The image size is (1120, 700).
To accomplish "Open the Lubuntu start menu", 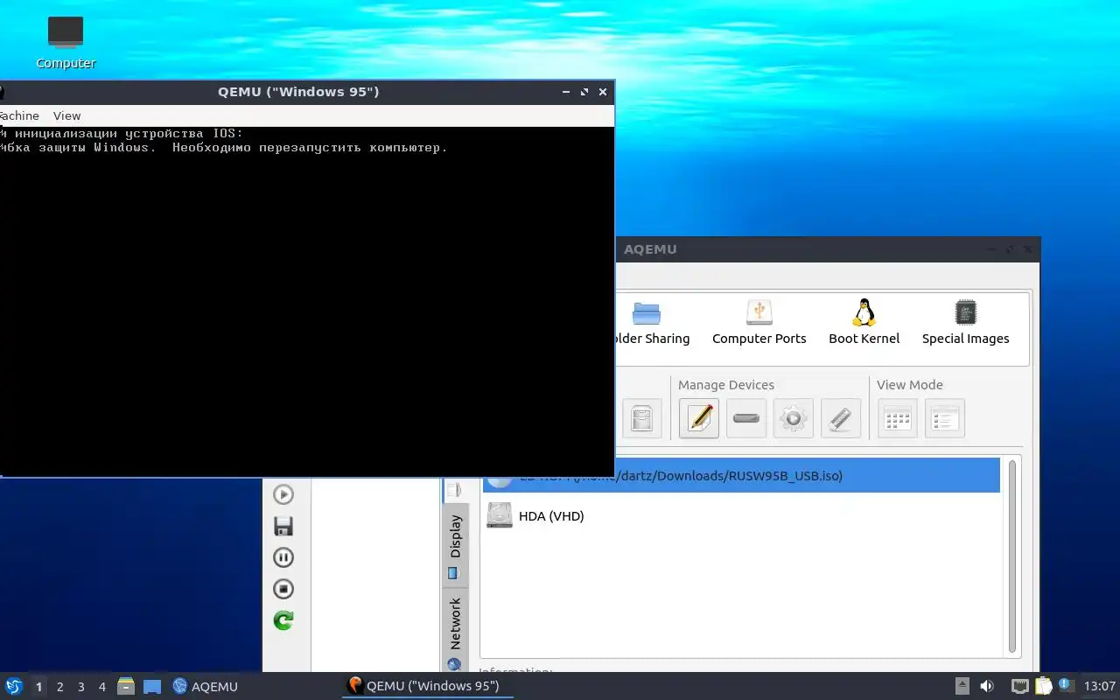I will point(14,686).
